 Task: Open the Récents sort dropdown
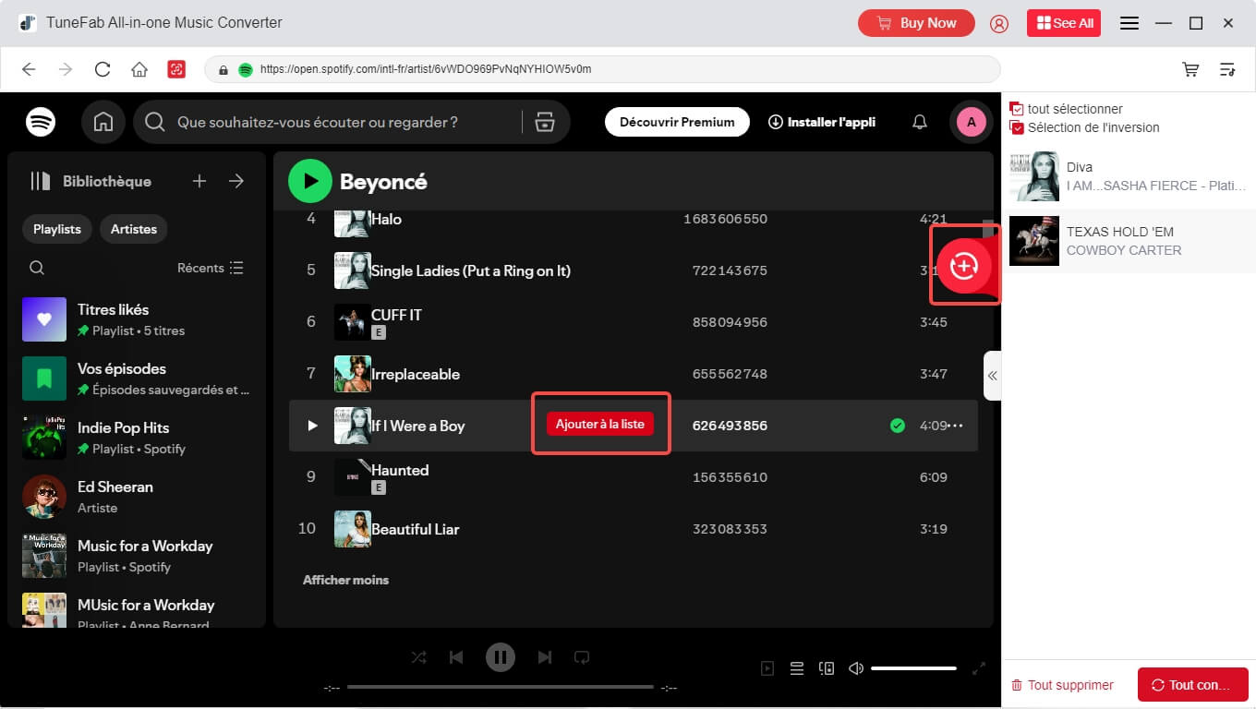pos(211,268)
